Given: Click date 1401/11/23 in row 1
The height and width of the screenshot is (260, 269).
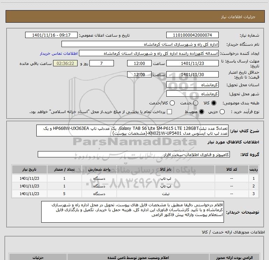Looking at the screenshot, I should click(29, 178).
